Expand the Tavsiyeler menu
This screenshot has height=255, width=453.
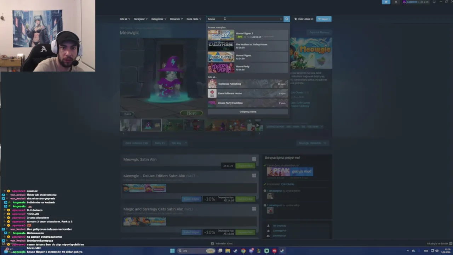click(141, 19)
